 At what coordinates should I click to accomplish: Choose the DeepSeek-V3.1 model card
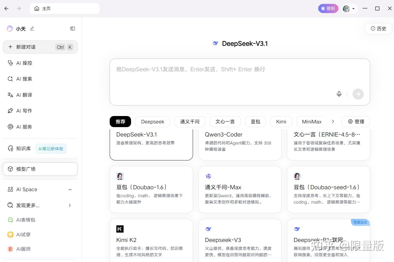151,145
